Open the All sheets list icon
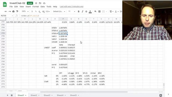This screenshot has height=97, width=172. tap(12, 95)
